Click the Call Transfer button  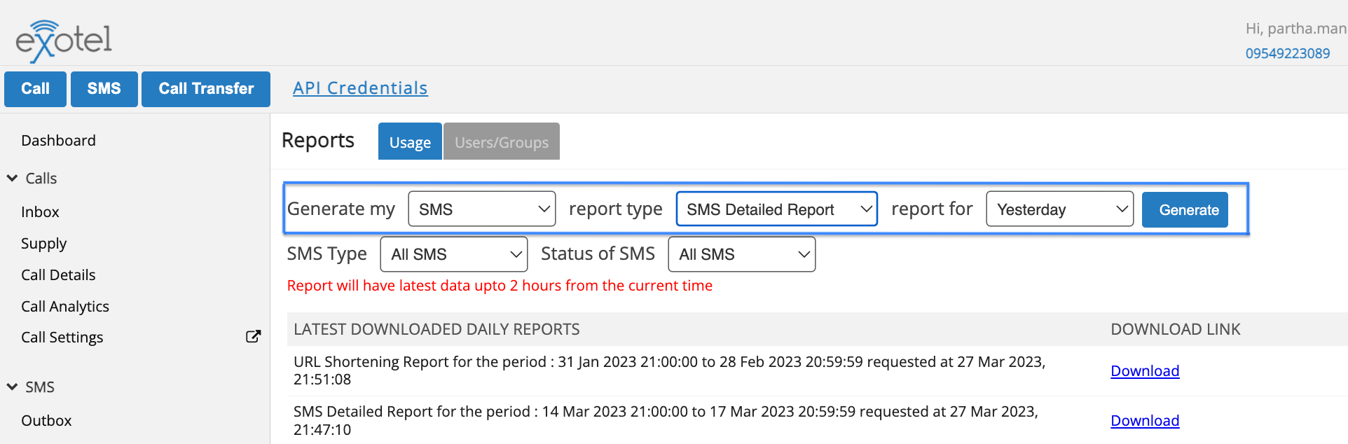point(206,89)
